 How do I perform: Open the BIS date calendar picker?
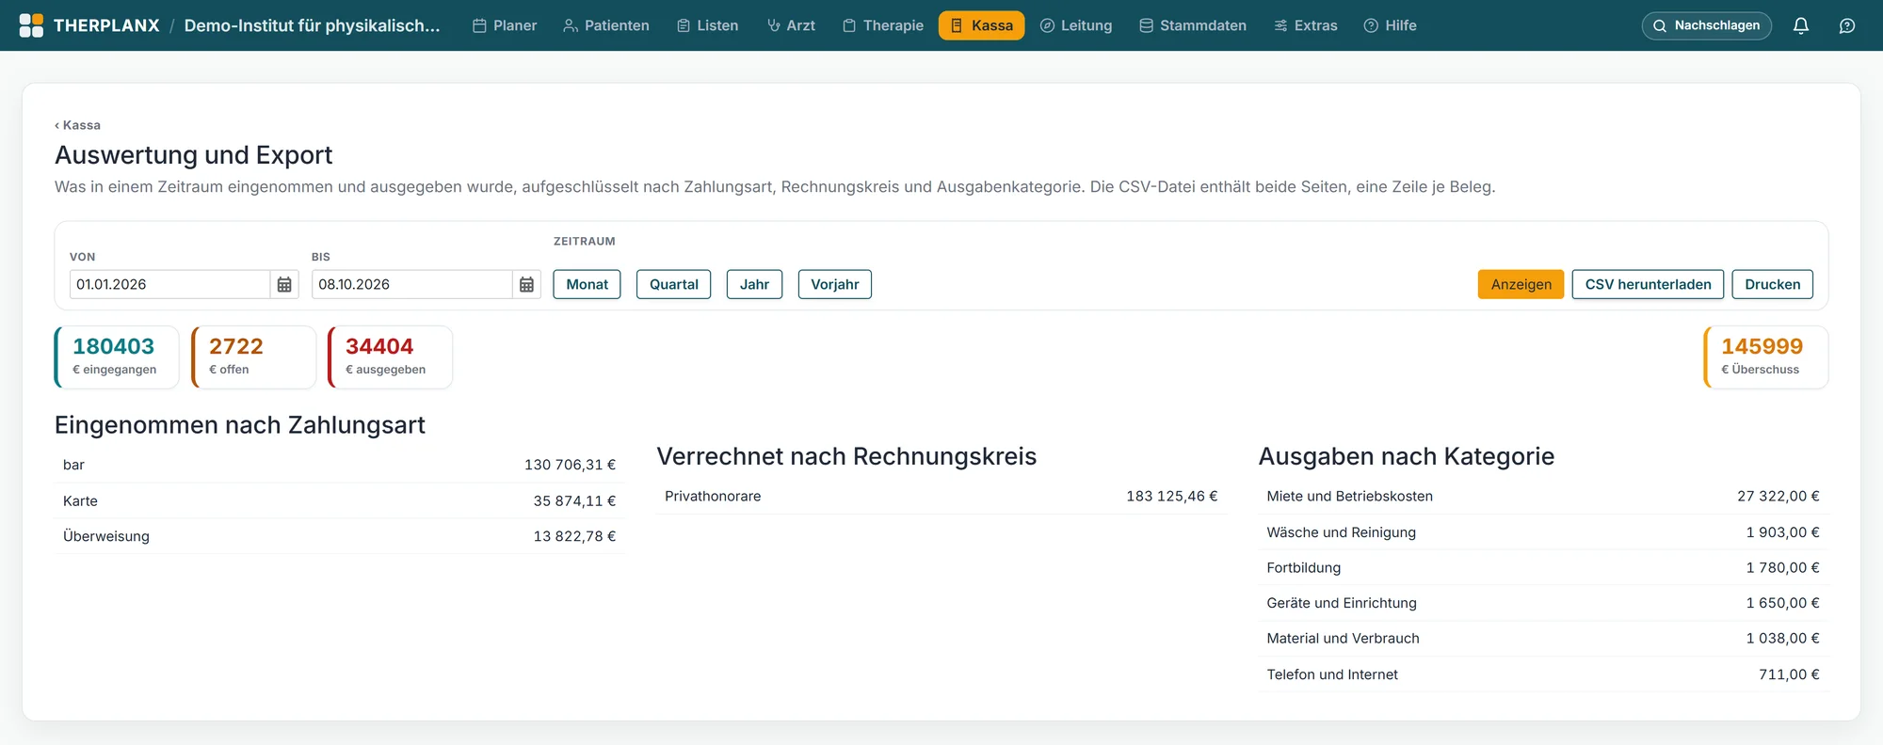[x=526, y=284]
